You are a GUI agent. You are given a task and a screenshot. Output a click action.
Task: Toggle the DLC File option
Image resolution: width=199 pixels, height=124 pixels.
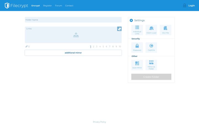[166, 30]
